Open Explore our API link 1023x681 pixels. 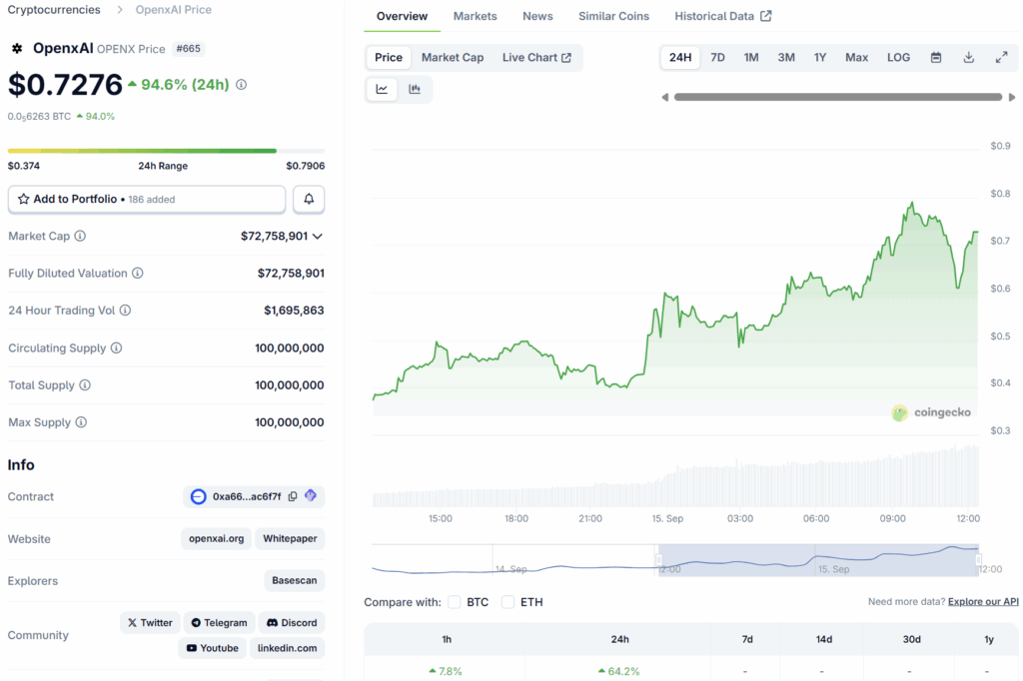(x=983, y=601)
